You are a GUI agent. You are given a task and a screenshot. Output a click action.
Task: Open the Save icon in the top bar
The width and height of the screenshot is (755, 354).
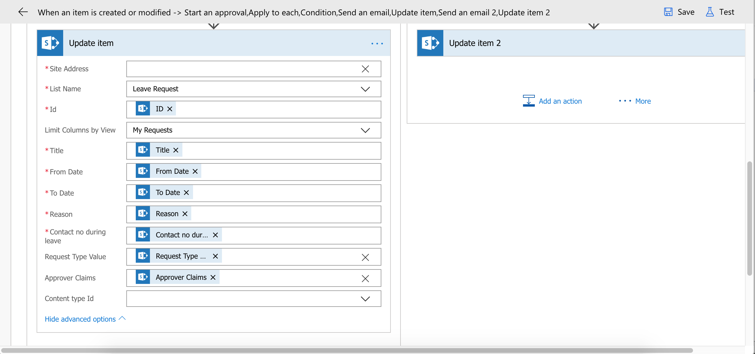(668, 12)
